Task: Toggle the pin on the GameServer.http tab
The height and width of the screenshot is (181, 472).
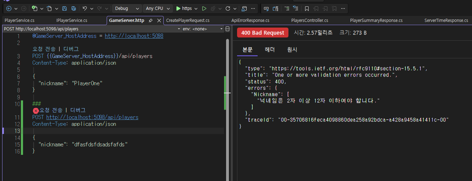Action: pos(151,21)
